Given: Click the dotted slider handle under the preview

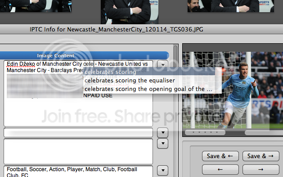Looking at the screenshot, I should click(205, 132).
